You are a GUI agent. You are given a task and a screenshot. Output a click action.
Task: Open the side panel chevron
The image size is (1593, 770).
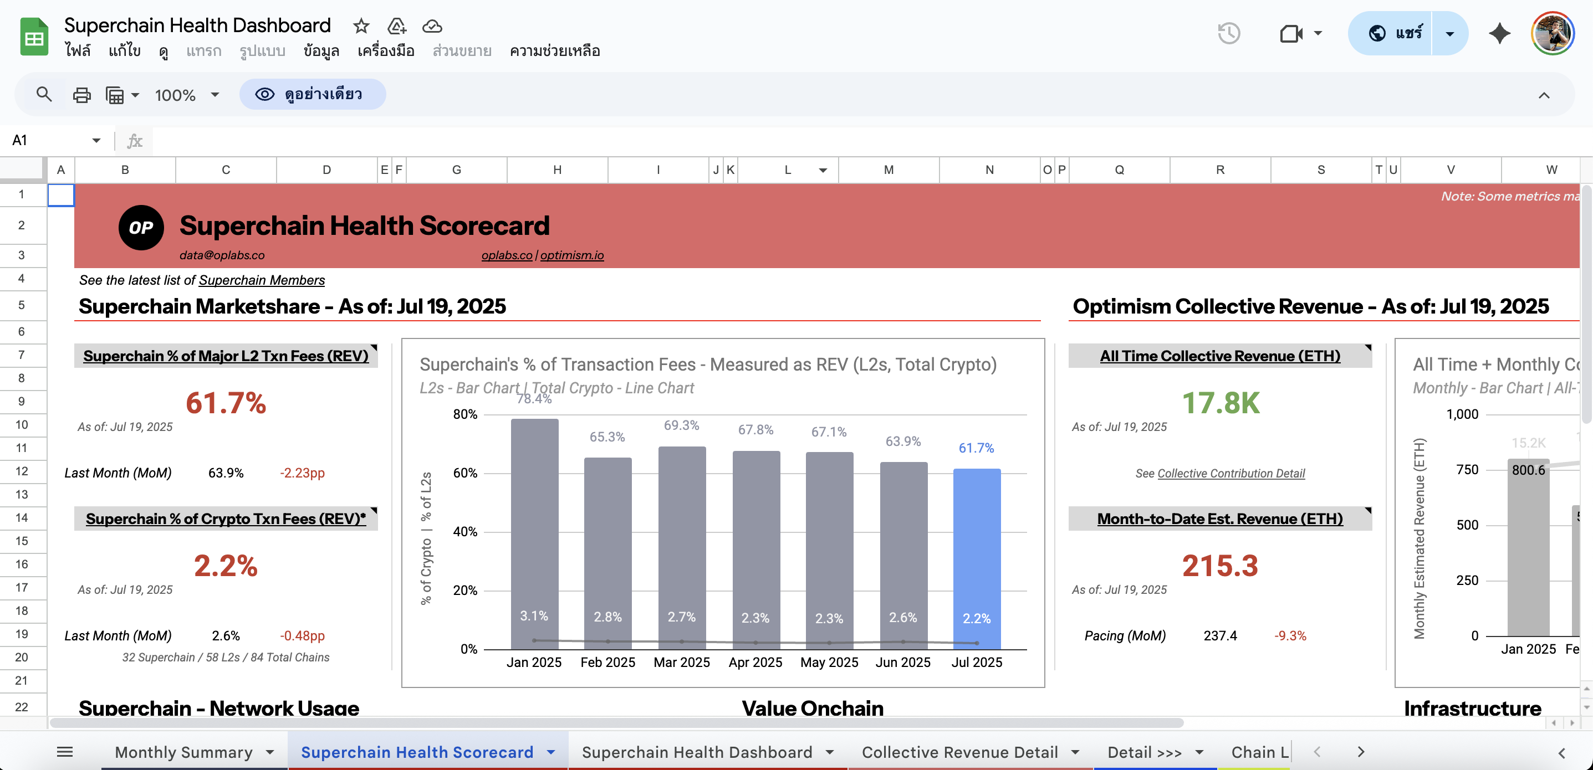(1561, 753)
